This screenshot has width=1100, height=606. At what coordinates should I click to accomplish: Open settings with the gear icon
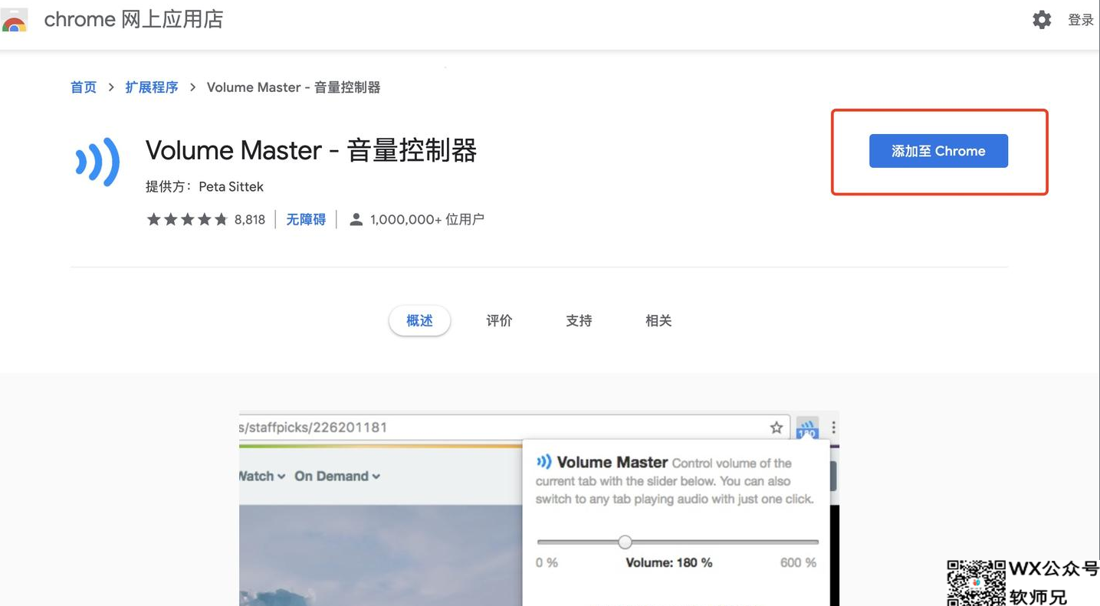pyautogui.click(x=1042, y=20)
